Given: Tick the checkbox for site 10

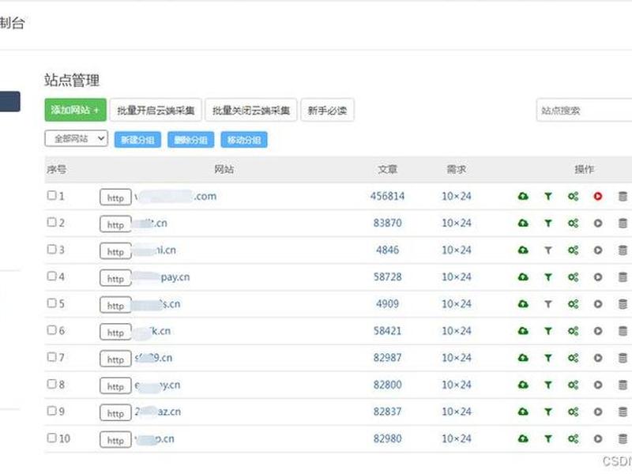Looking at the screenshot, I should 51,438.
